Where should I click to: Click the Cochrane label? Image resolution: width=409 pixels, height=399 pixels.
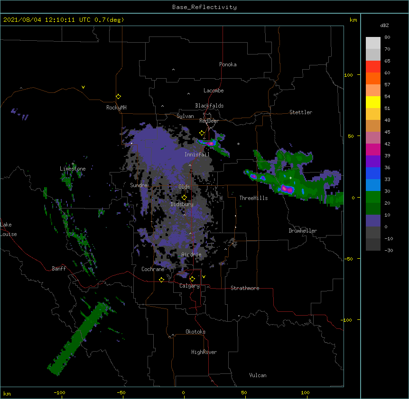(153, 269)
